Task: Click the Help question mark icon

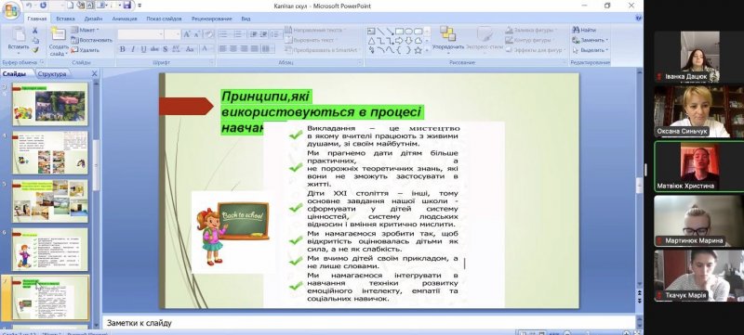Action: [x=639, y=19]
